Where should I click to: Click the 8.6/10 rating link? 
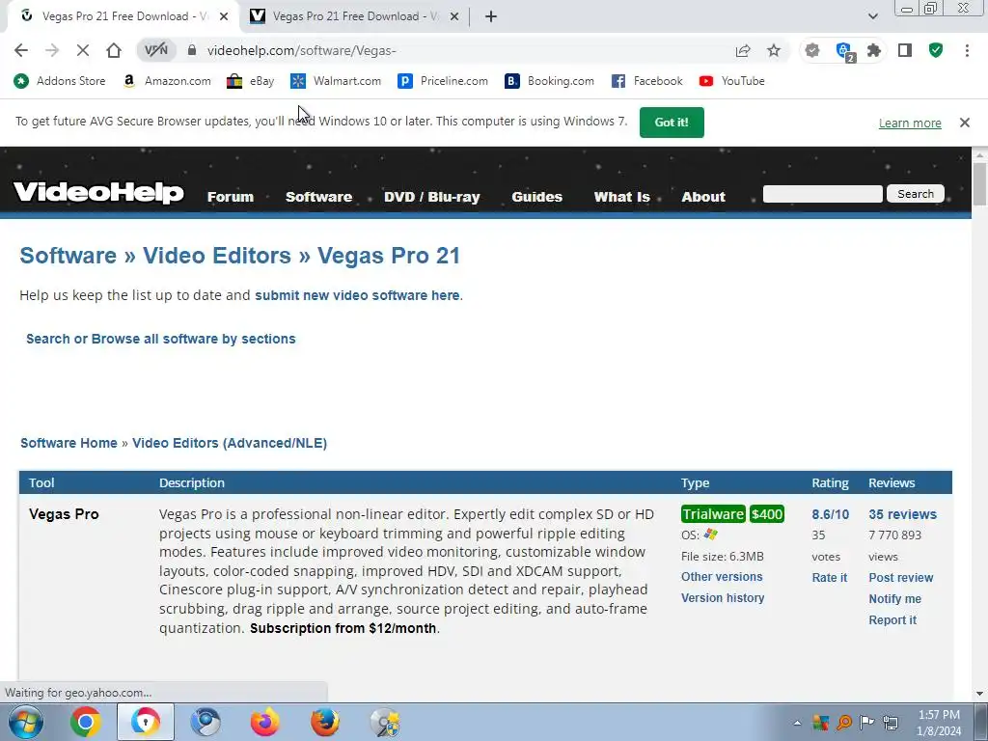tap(831, 514)
